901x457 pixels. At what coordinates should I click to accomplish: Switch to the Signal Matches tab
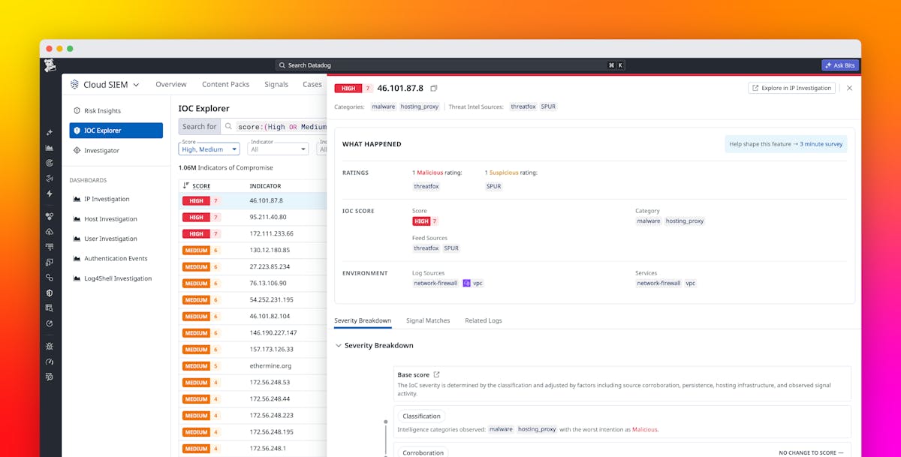(x=428, y=320)
